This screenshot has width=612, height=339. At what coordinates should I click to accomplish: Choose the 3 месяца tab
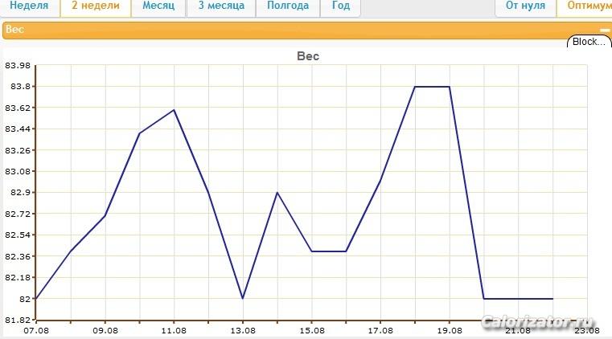point(221,6)
